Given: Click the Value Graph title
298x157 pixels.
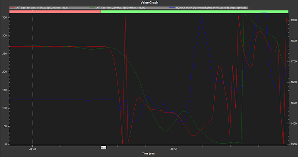Looking at the screenshot, I should point(149,3).
